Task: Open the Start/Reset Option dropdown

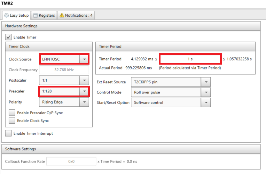Action: [206, 102]
